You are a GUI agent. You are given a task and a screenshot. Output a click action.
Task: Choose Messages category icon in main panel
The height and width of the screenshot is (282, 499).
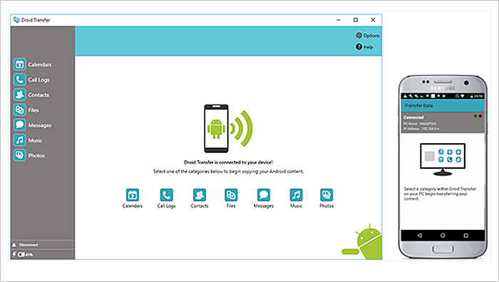(x=264, y=195)
